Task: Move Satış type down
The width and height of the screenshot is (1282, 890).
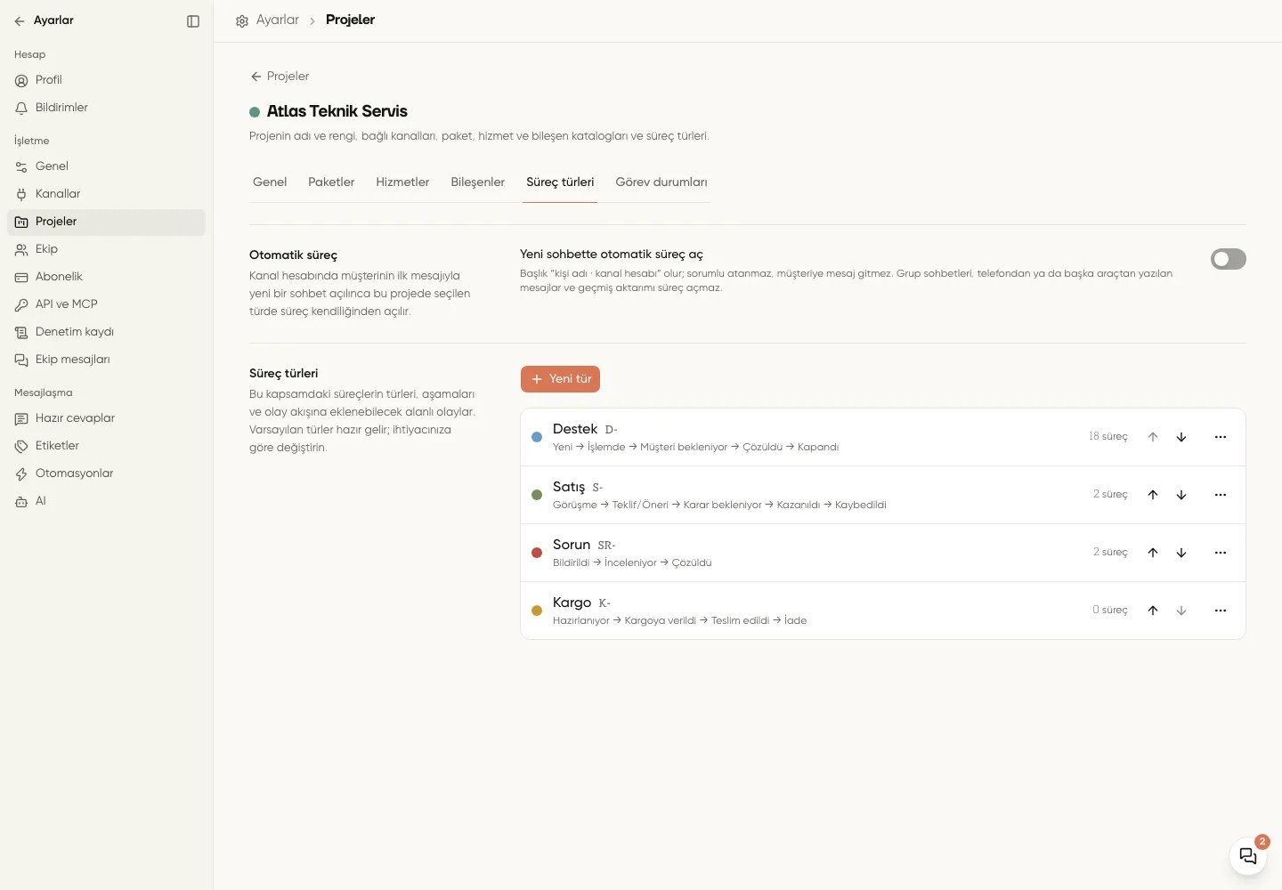Action: point(1181,495)
